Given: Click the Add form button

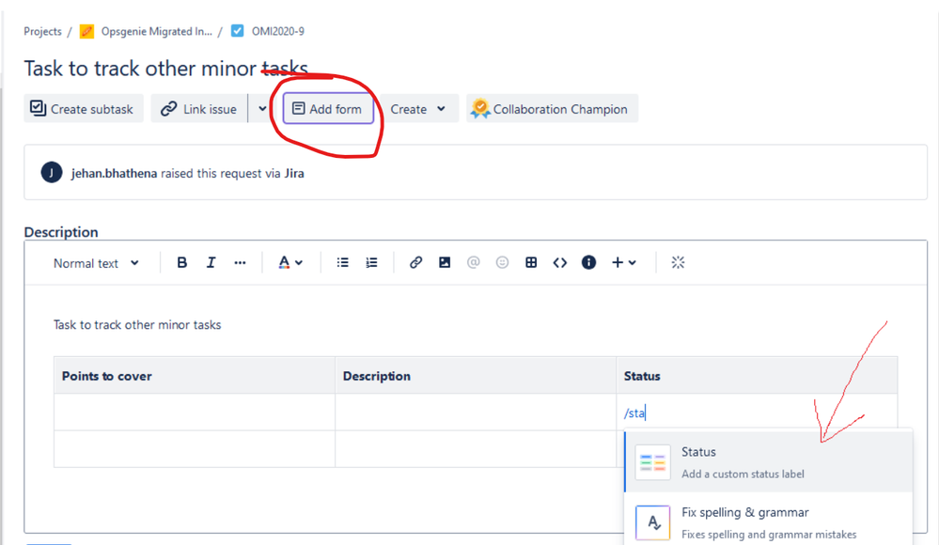Looking at the screenshot, I should point(328,108).
